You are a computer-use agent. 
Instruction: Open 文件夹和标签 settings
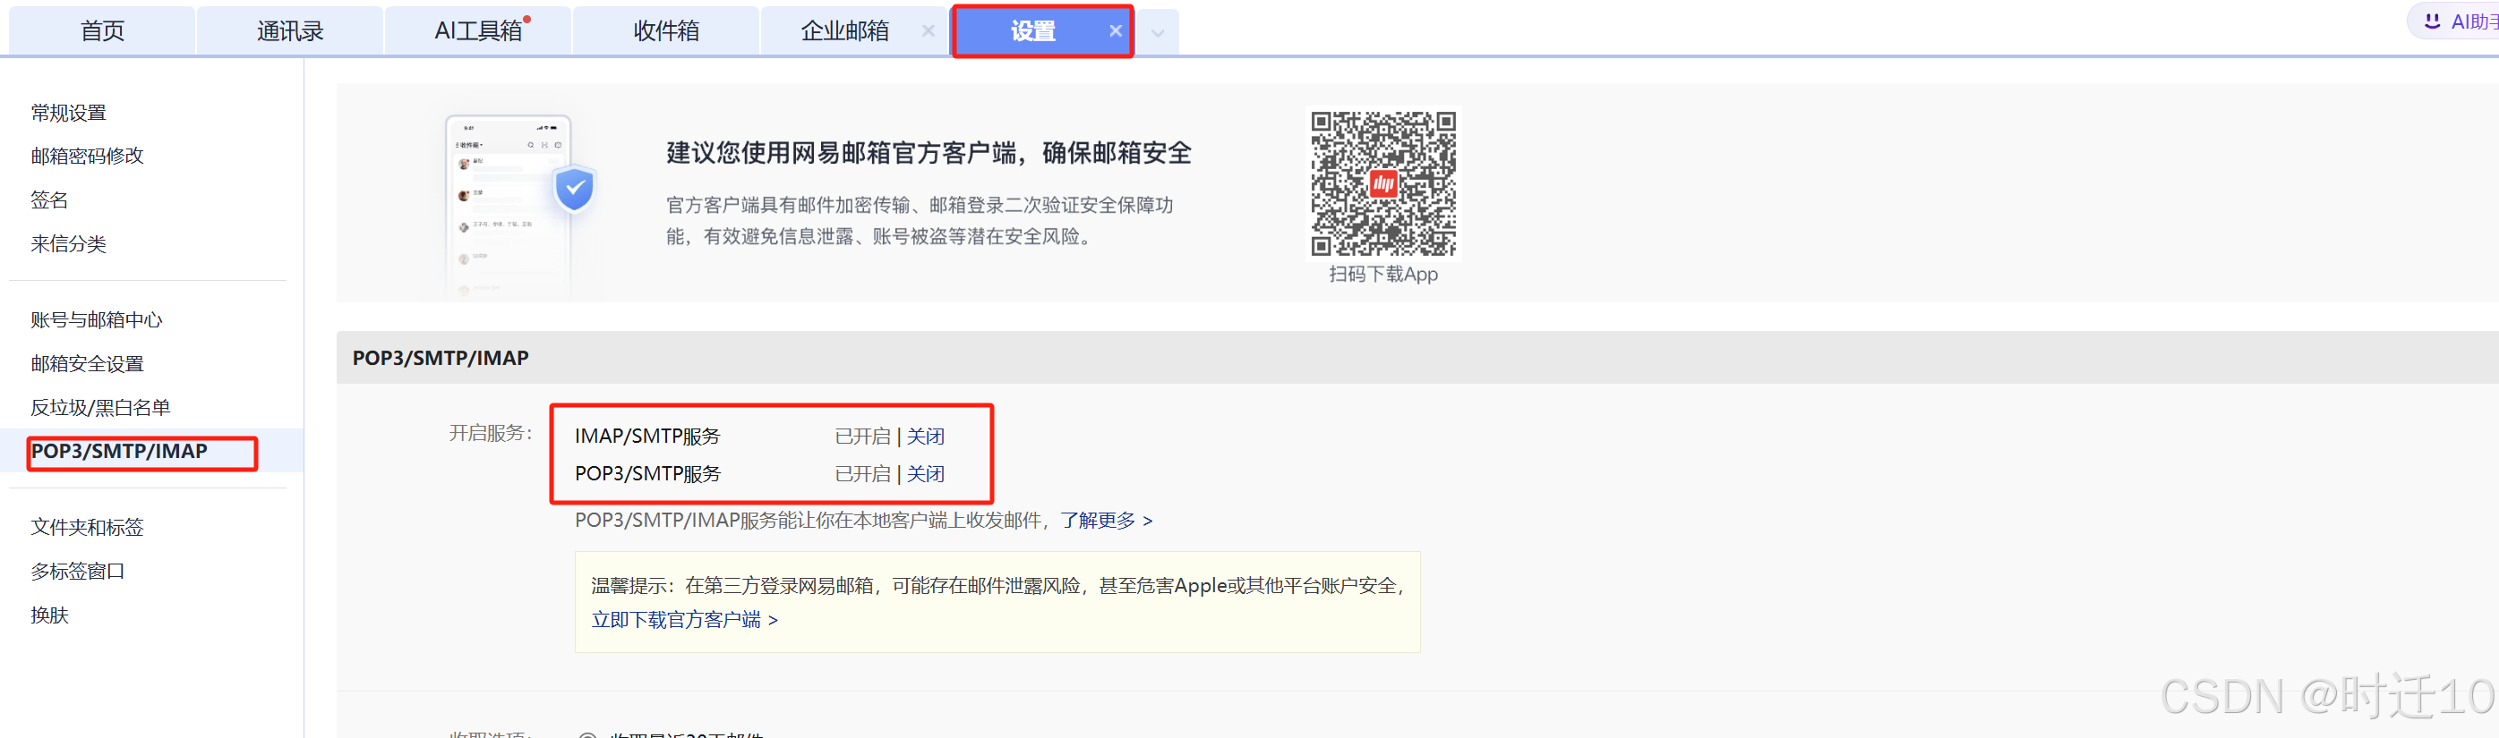point(88,528)
